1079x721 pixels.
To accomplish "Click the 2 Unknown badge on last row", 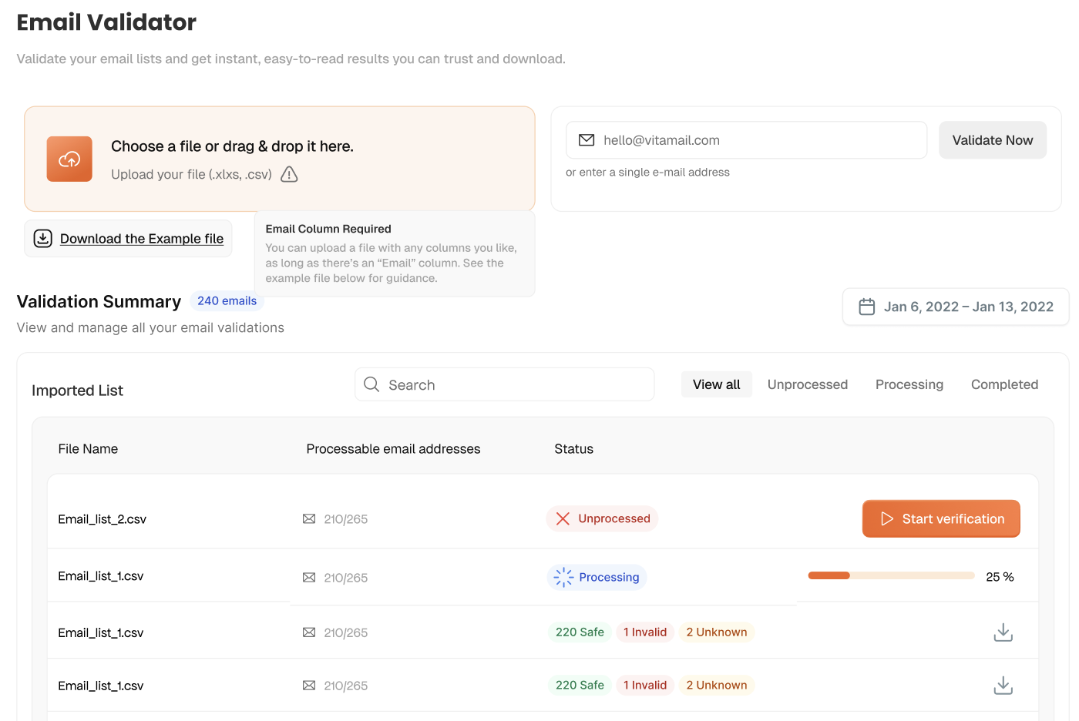I will click(716, 685).
